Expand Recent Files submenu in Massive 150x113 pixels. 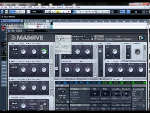tap(63, 40)
